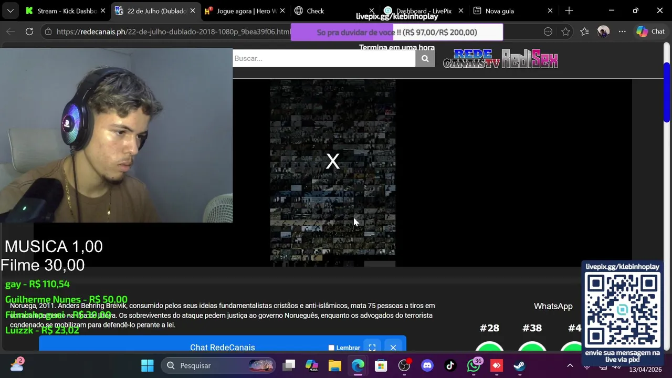Click the streamer webcam overlay

[x=116, y=135]
